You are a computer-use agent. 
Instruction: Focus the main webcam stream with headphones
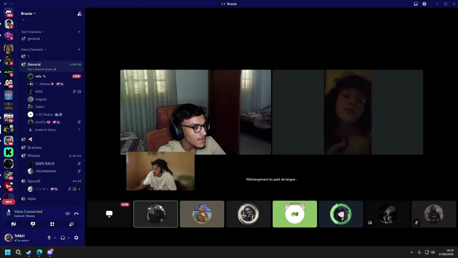(195, 112)
